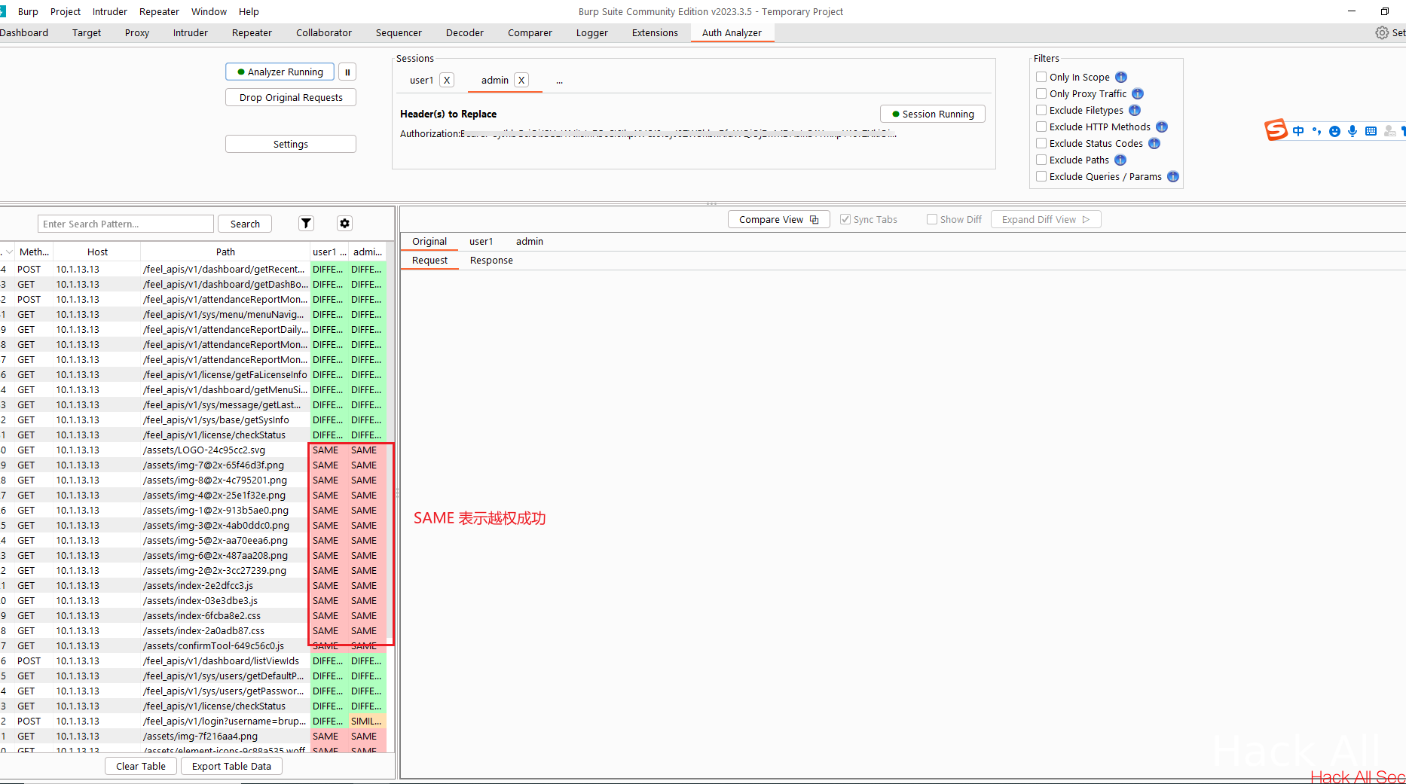
Task: Focus the Enter Search Pattern field
Action: tap(126, 224)
